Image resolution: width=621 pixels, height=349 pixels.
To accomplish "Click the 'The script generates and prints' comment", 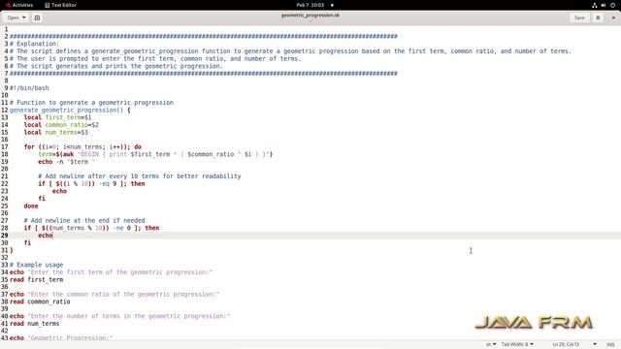I will (116, 66).
